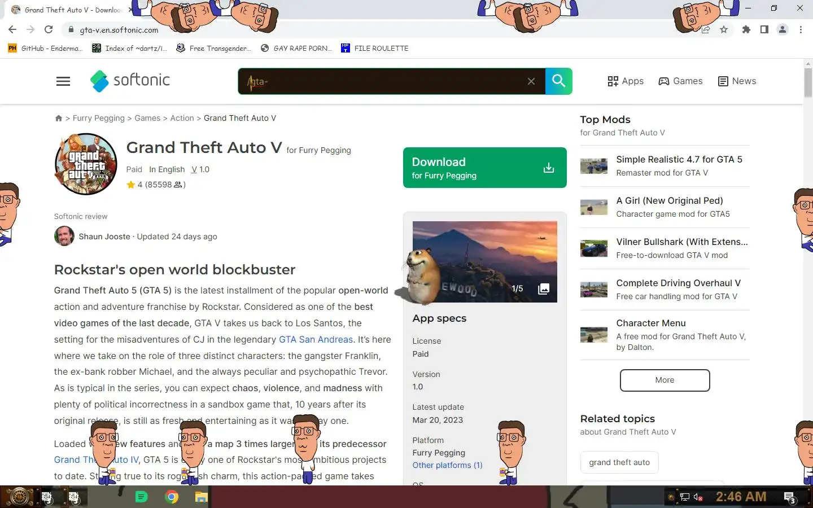Screen dimensions: 813x508
Task: Click the share page icon in address bar
Action: tap(706, 29)
